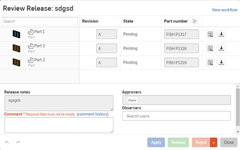Click the down arrow of the scrollbar

(238, 132)
